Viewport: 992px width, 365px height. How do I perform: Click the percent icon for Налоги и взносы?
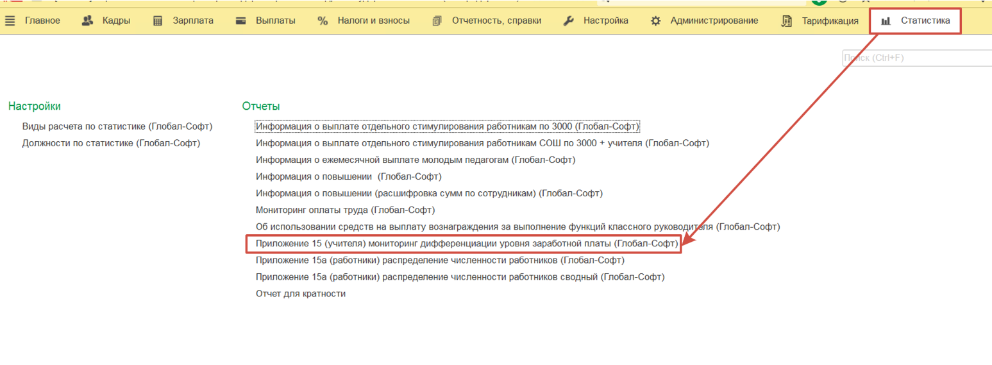pyautogui.click(x=323, y=21)
